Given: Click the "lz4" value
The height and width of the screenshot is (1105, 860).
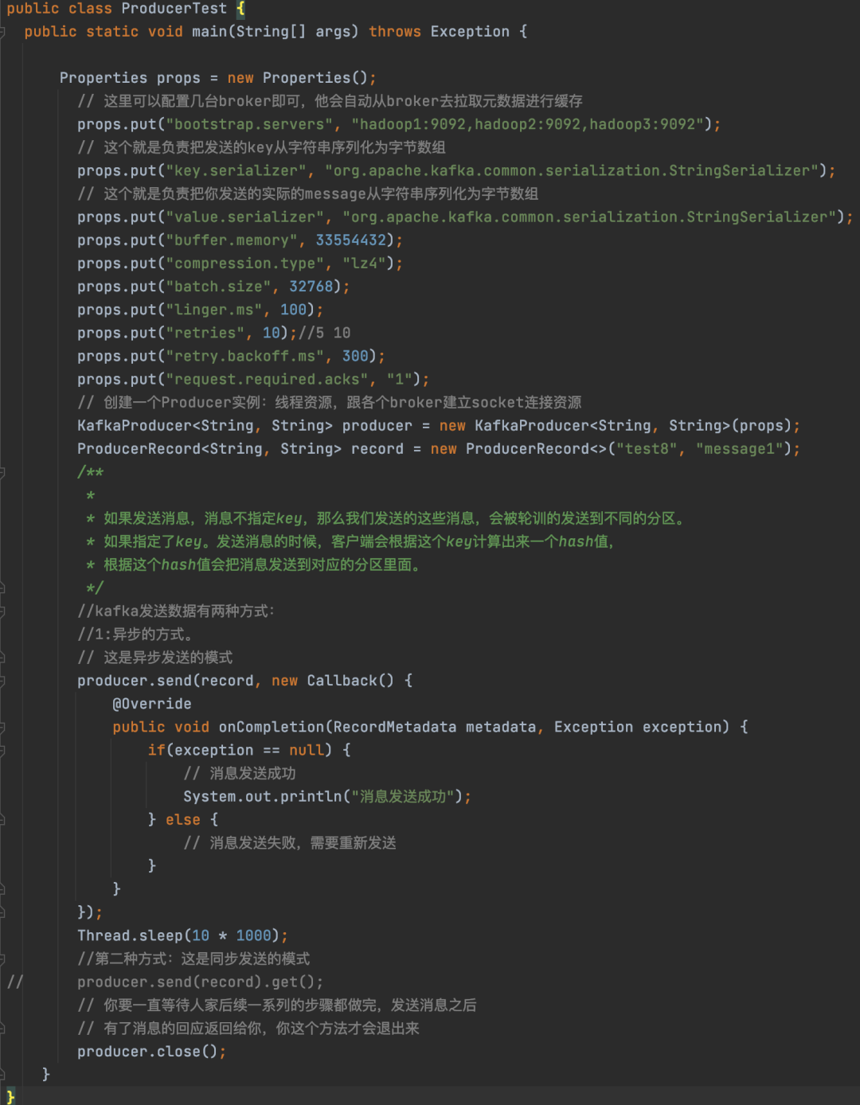Looking at the screenshot, I should (x=365, y=264).
